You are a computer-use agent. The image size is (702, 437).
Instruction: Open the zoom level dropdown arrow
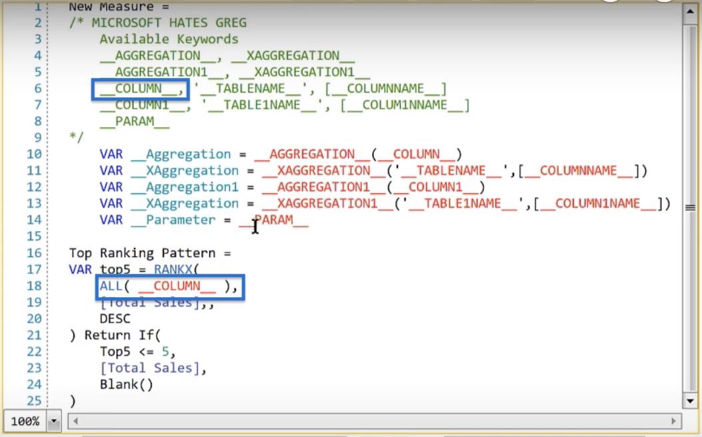point(53,421)
